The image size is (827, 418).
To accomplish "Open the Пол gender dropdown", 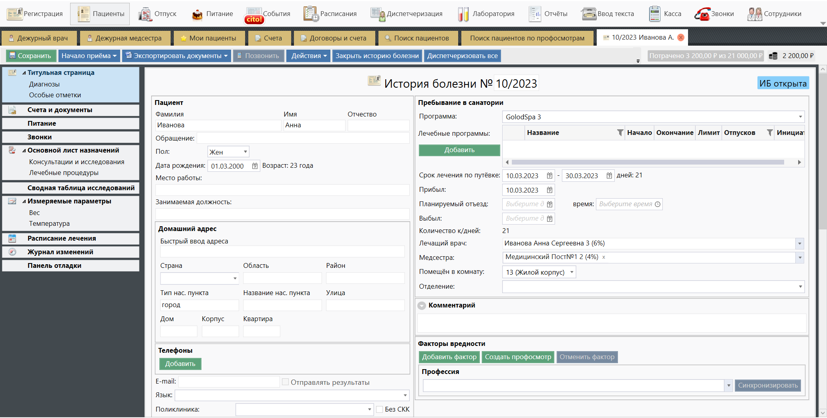I will (245, 152).
